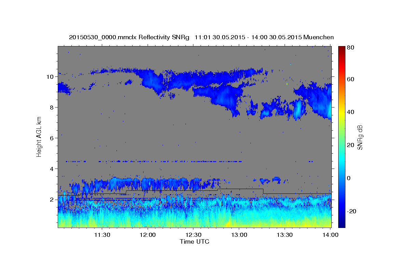Click the dark red top of the colorbar
Screen dimensions: 410x273
coord(341,50)
